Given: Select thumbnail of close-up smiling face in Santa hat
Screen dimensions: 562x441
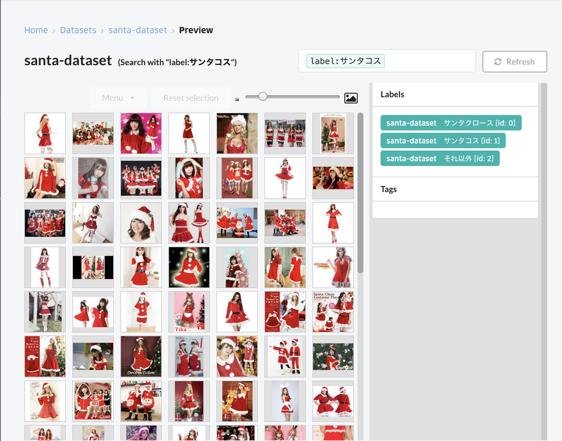Looking at the screenshot, I should (141, 223).
